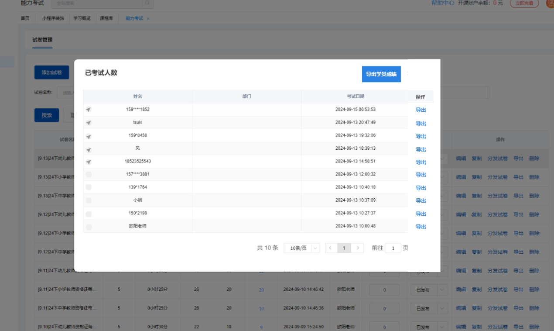Click the paper plane icon next to tsuki
The height and width of the screenshot is (331, 554).
point(89,123)
